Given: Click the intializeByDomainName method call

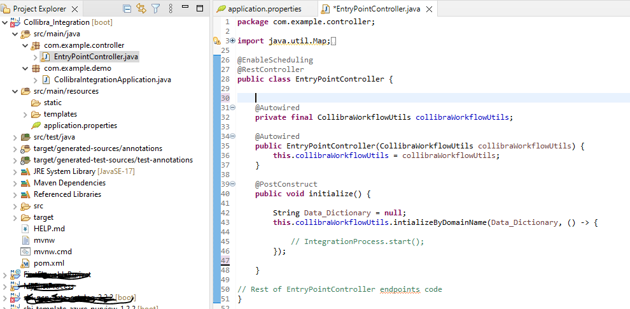Looking at the screenshot, I should tap(440, 222).
